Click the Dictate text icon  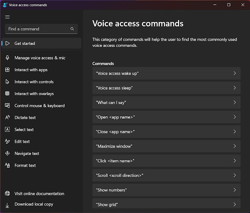pos(7,117)
